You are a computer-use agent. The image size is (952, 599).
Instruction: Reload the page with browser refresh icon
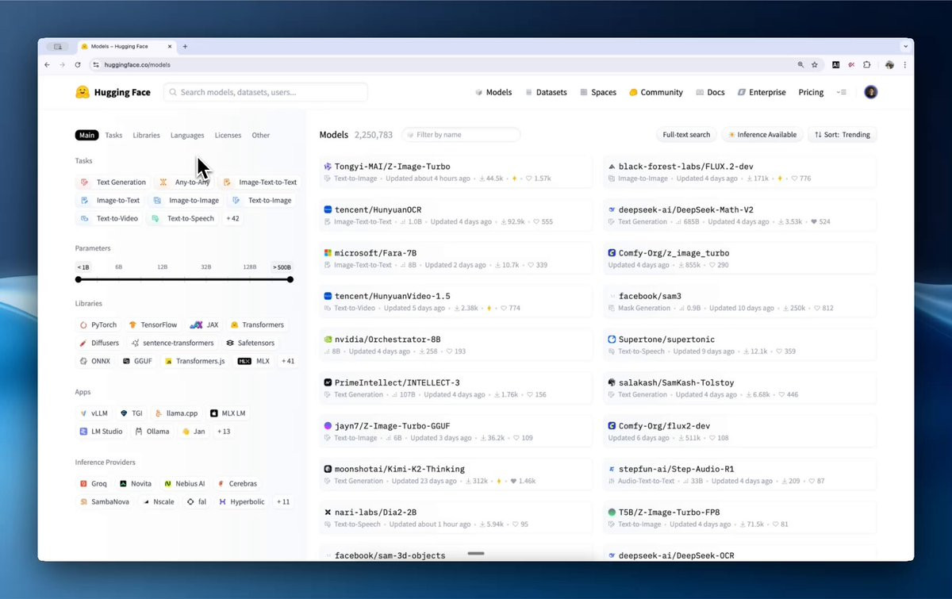coord(78,65)
